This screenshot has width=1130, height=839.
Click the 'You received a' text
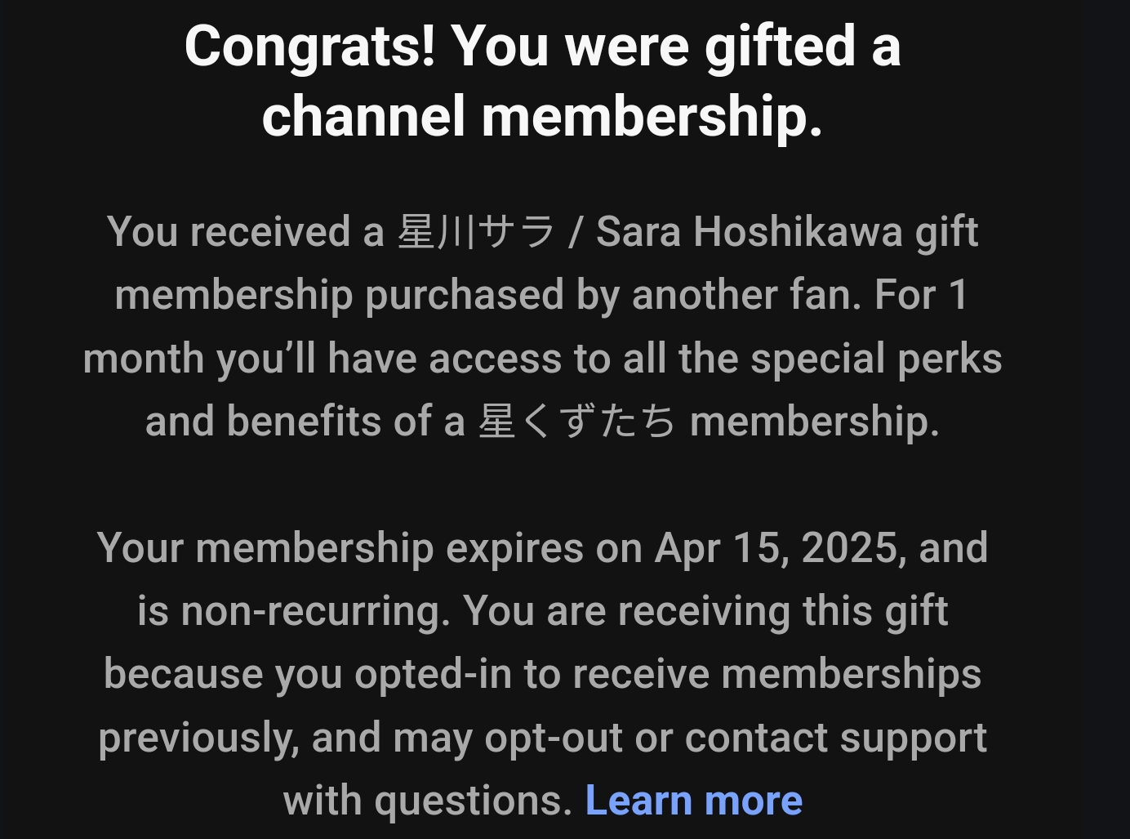[x=246, y=232]
